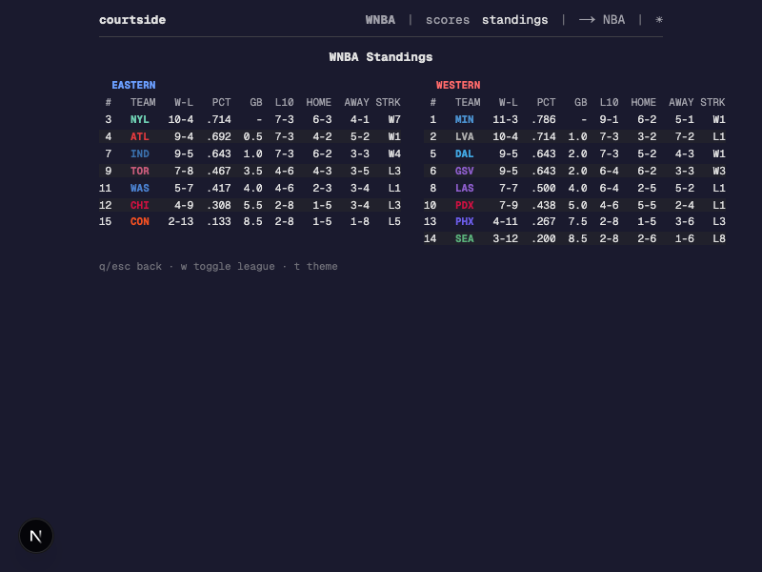This screenshot has width=762, height=572.
Task: Click the EASTERN conference heading
Action: [133, 85]
